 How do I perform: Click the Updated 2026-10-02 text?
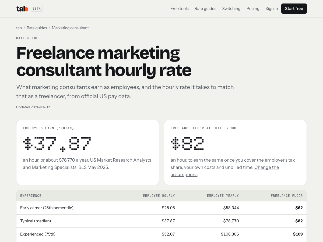(x=33, y=107)
